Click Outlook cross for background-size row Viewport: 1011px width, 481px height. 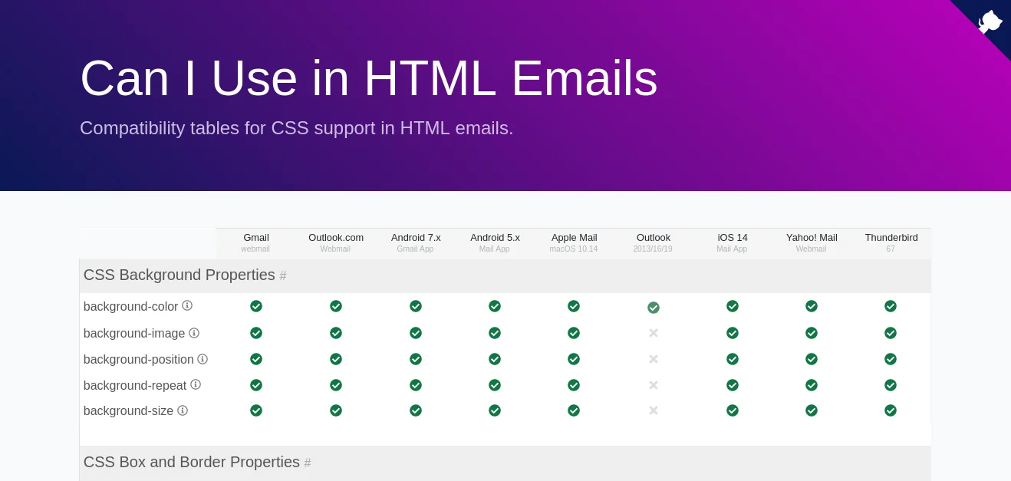(654, 410)
